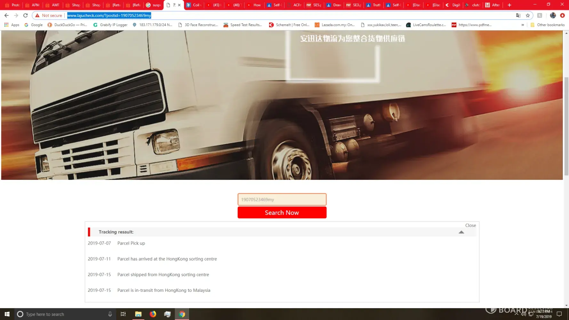Open a new browser tab

point(509,5)
